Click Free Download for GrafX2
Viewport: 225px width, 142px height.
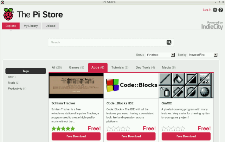[186, 136]
